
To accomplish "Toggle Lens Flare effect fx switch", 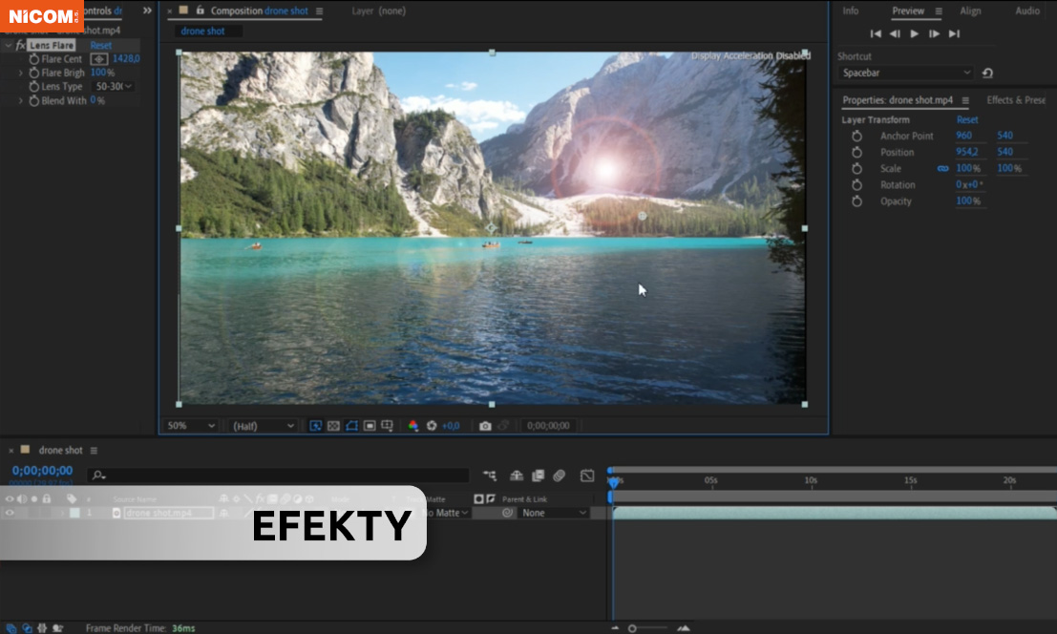I will tap(20, 45).
